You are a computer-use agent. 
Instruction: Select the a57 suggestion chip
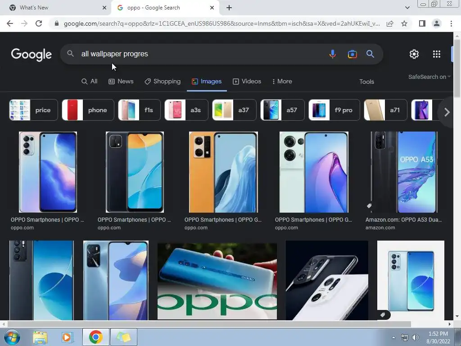click(283, 110)
